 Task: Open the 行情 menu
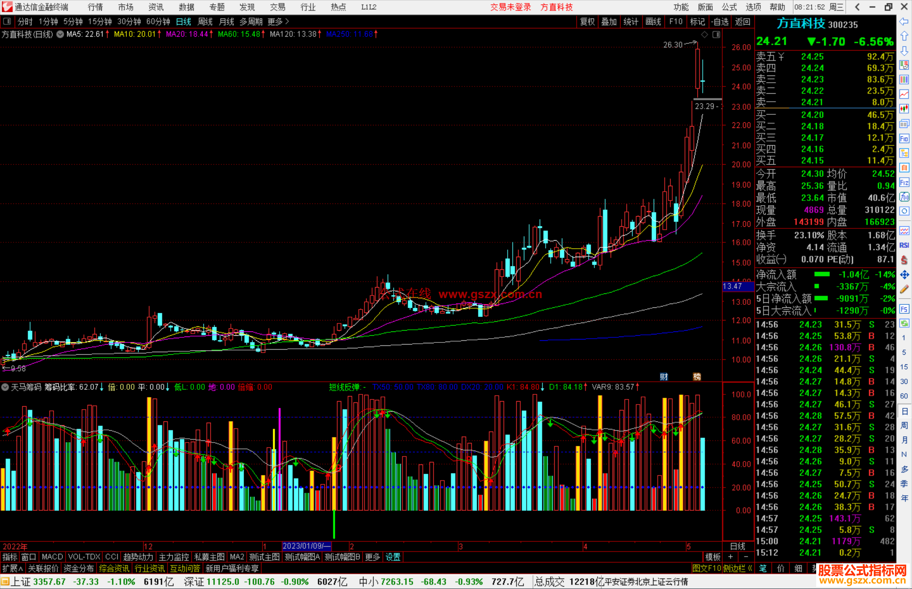pos(95,7)
